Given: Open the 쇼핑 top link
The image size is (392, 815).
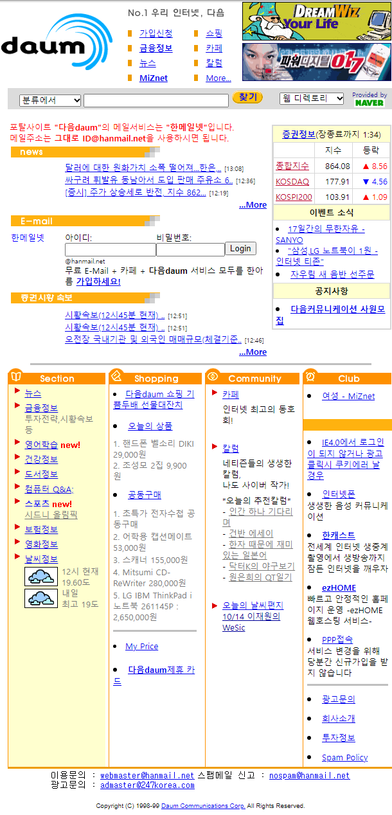Looking at the screenshot, I should tap(214, 33).
